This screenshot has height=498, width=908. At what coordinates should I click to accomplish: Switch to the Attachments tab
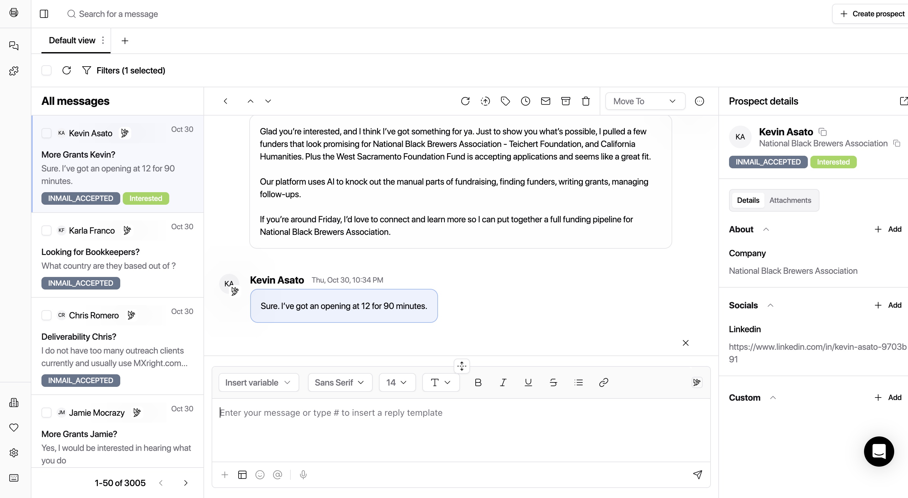click(790, 200)
